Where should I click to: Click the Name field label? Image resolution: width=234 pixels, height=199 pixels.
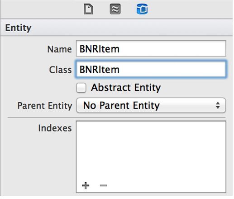pyautogui.click(x=59, y=49)
